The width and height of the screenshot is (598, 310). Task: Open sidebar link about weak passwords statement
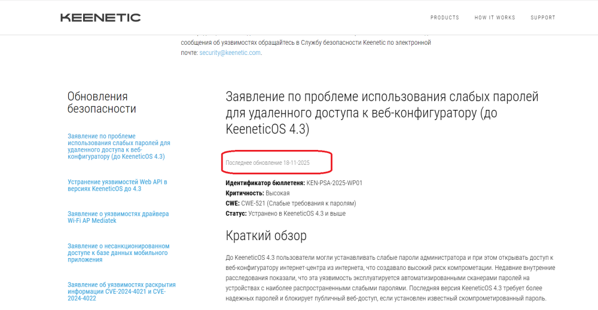(x=118, y=146)
